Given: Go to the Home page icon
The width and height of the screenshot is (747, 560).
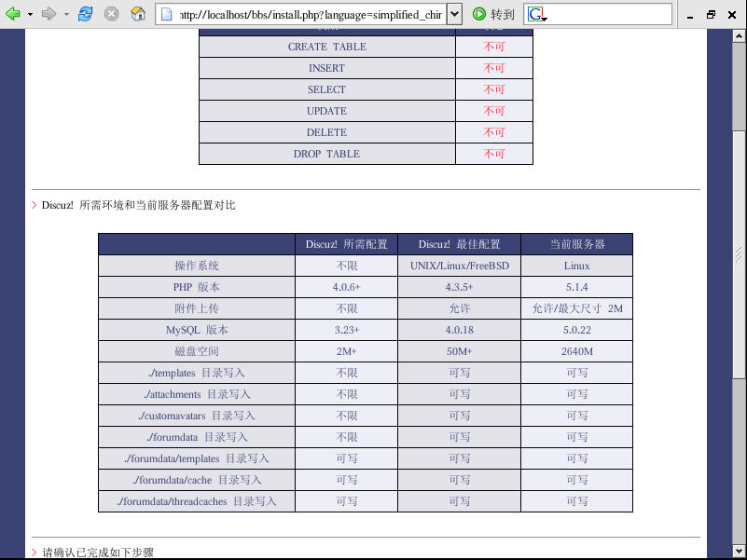Looking at the screenshot, I should pyautogui.click(x=138, y=14).
